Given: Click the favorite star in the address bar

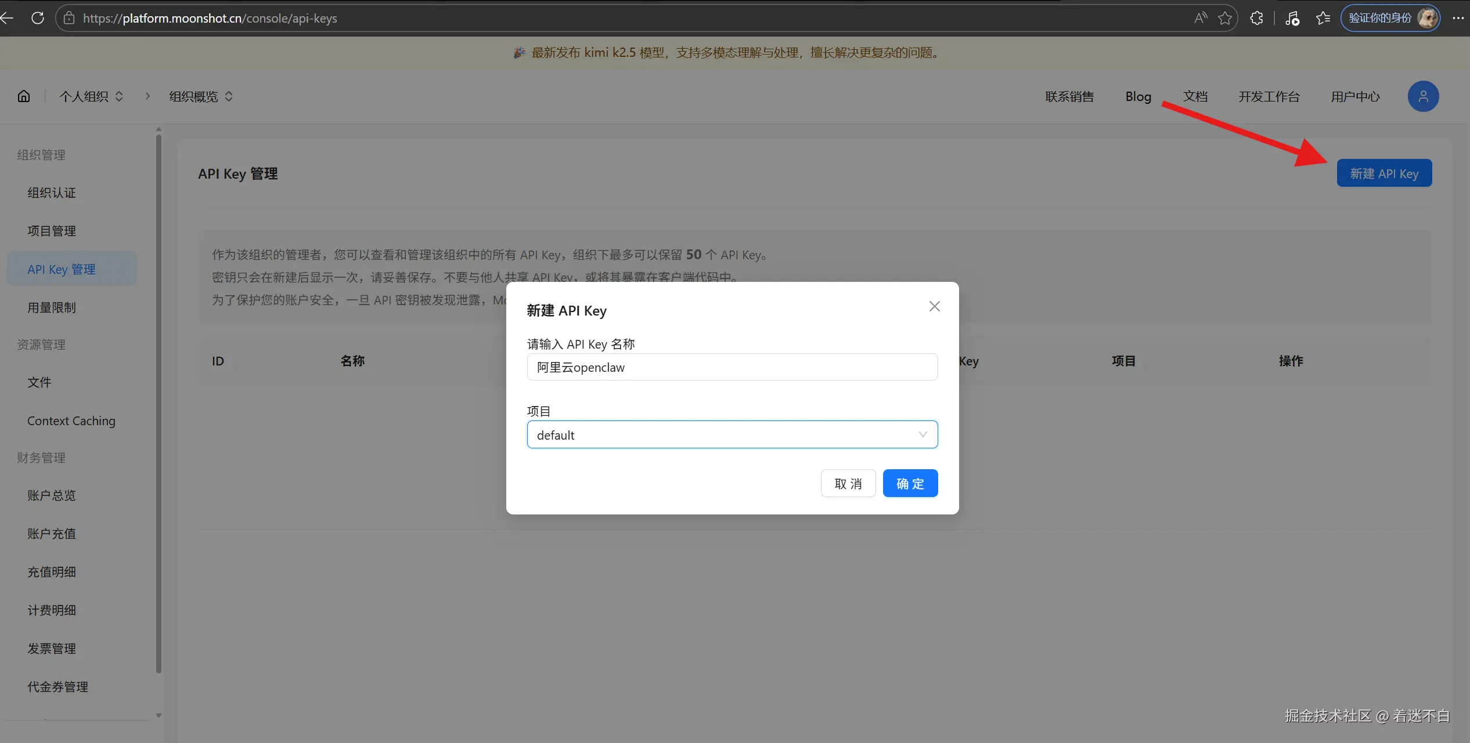Looking at the screenshot, I should (x=1225, y=18).
